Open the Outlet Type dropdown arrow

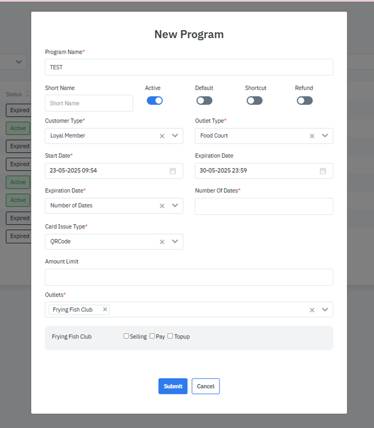pos(325,136)
